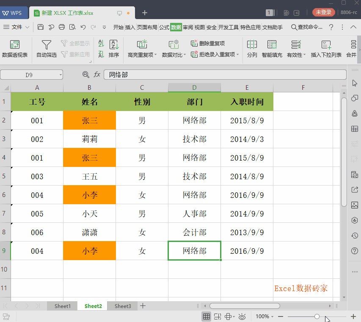This screenshot has height=322, width=361.
Task: Expand the 高亮重复项 dropdown
Action: click(156, 55)
